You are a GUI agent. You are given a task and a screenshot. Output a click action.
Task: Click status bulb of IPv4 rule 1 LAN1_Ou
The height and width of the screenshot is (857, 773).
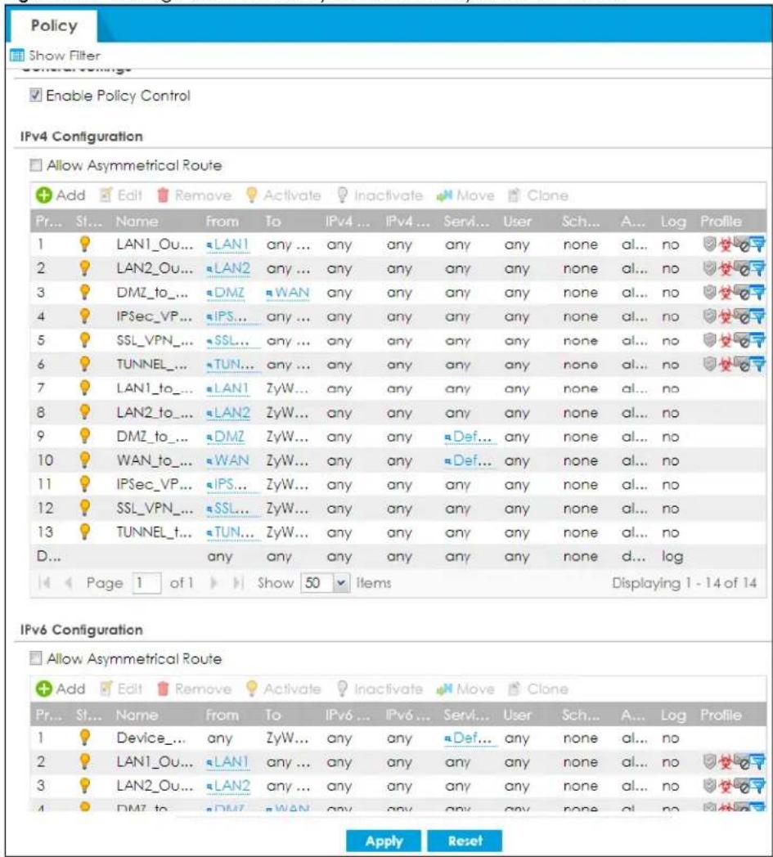tap(85, 244)
